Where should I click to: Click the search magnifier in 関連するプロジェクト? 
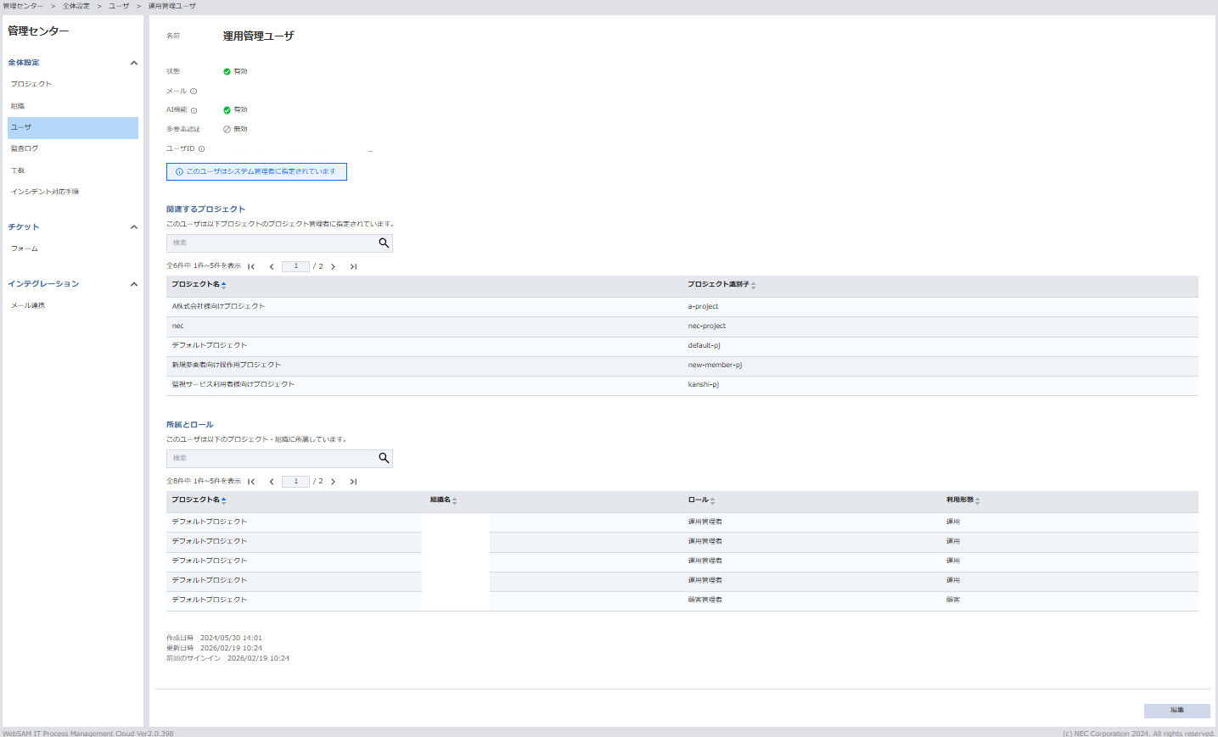coord(384,243)
